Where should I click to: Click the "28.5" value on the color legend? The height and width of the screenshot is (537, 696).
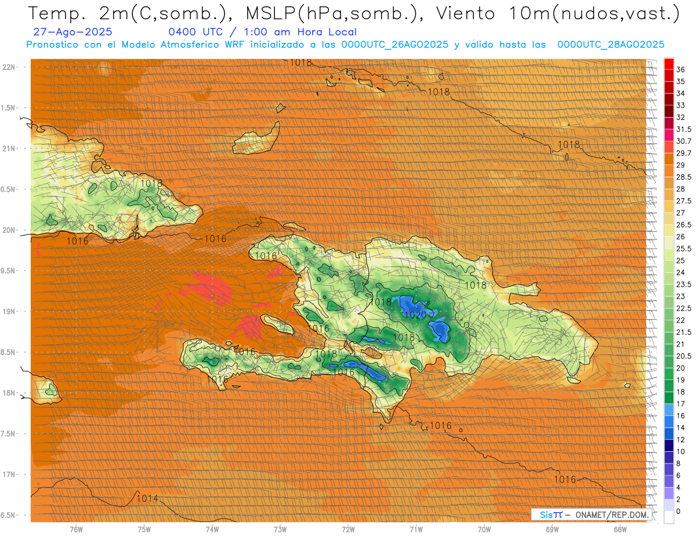click(x=684, y=177)
